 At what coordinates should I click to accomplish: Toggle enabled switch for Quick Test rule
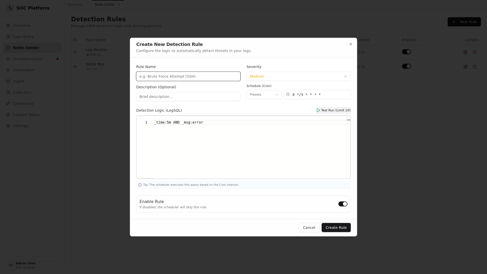coord(406,66)
